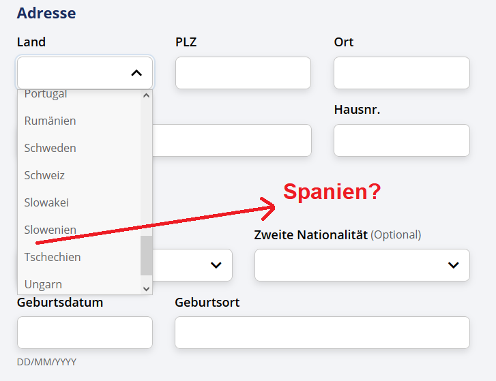The height and width of the screenshot is (381, 496).
Task: Choose Schweiz in the Land dropdown
Action: pyautogui.click(x=79, y=175)
